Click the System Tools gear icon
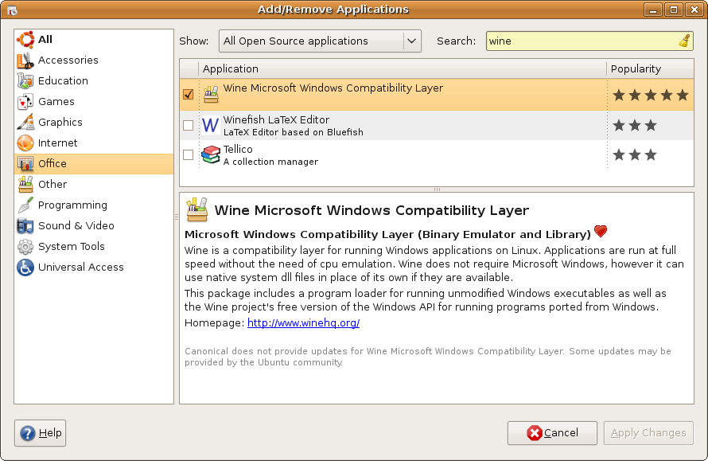The height and width of the screenshot is (461, 708). [25, 246]
